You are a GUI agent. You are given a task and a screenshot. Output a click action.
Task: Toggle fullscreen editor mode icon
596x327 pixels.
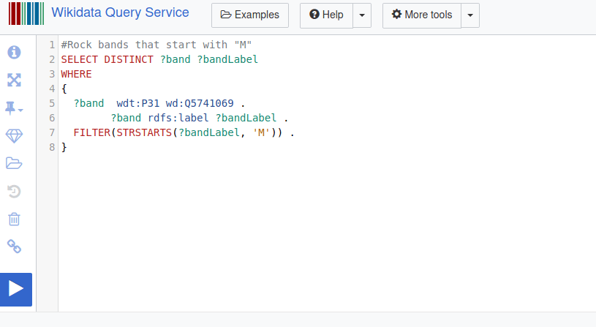[x=14, y=80]
